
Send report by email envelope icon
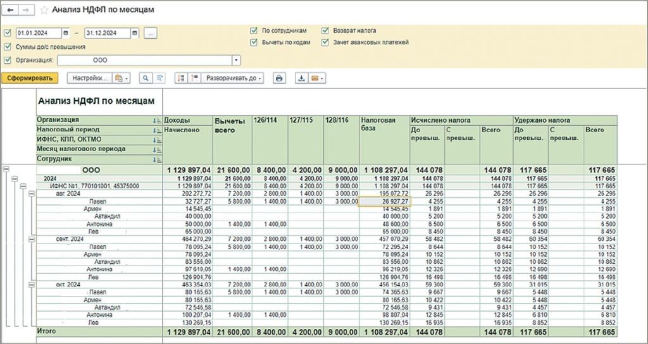coord(315,78)
